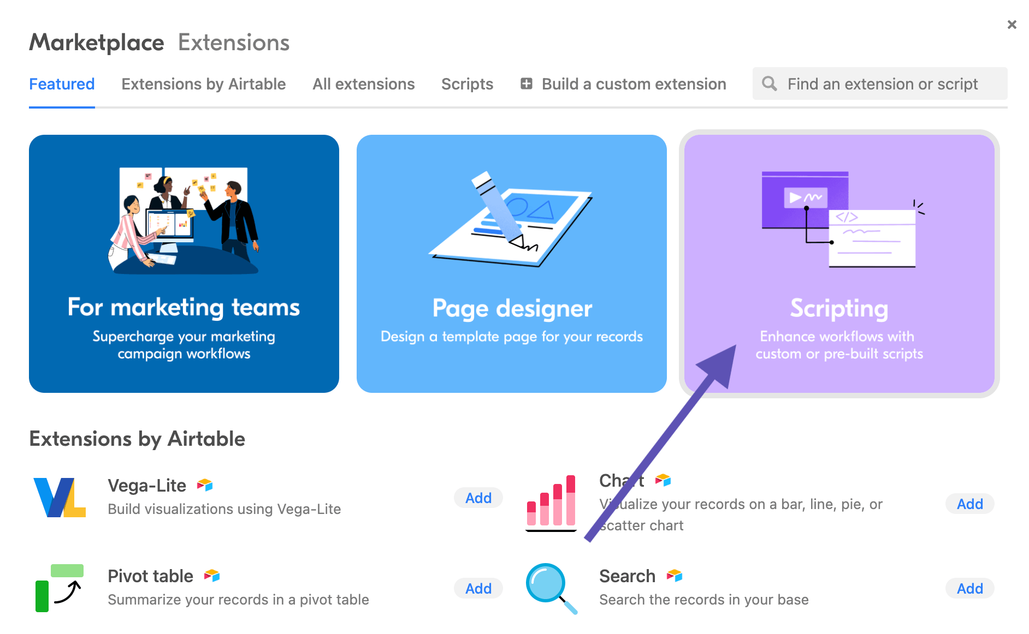The image size is (1029, 634).
Task: Add the Vega-Lite extension
Action: pyautogui.click(x=478, y=498)
